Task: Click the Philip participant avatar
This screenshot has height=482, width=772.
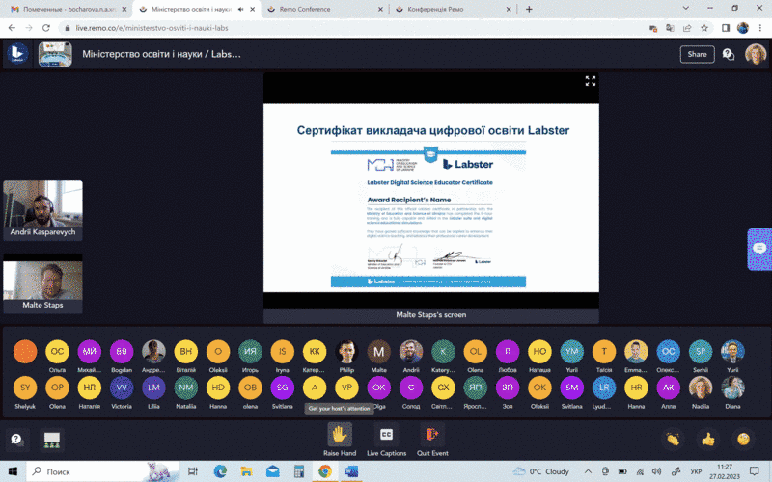Action: click(x=346, y=351)
